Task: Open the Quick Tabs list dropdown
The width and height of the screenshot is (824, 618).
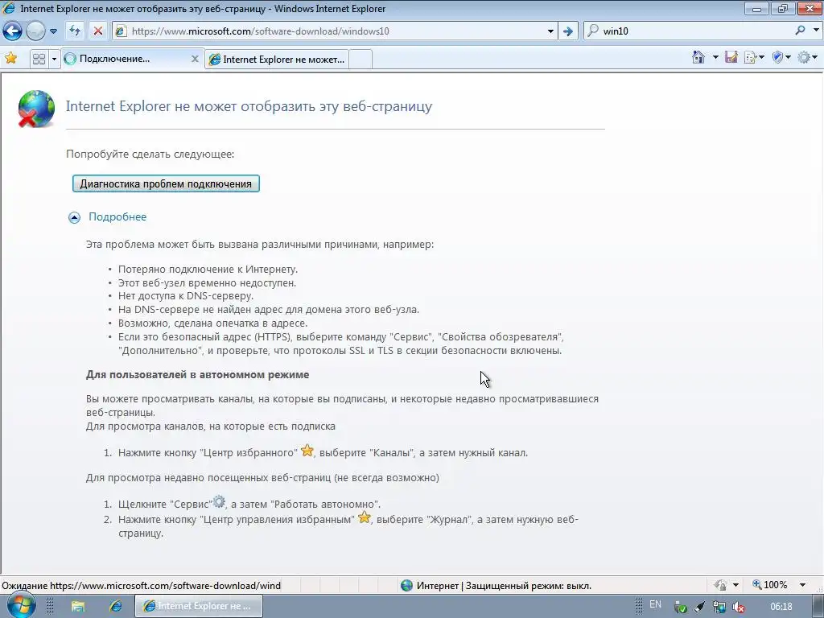Action: pos(54,59)
